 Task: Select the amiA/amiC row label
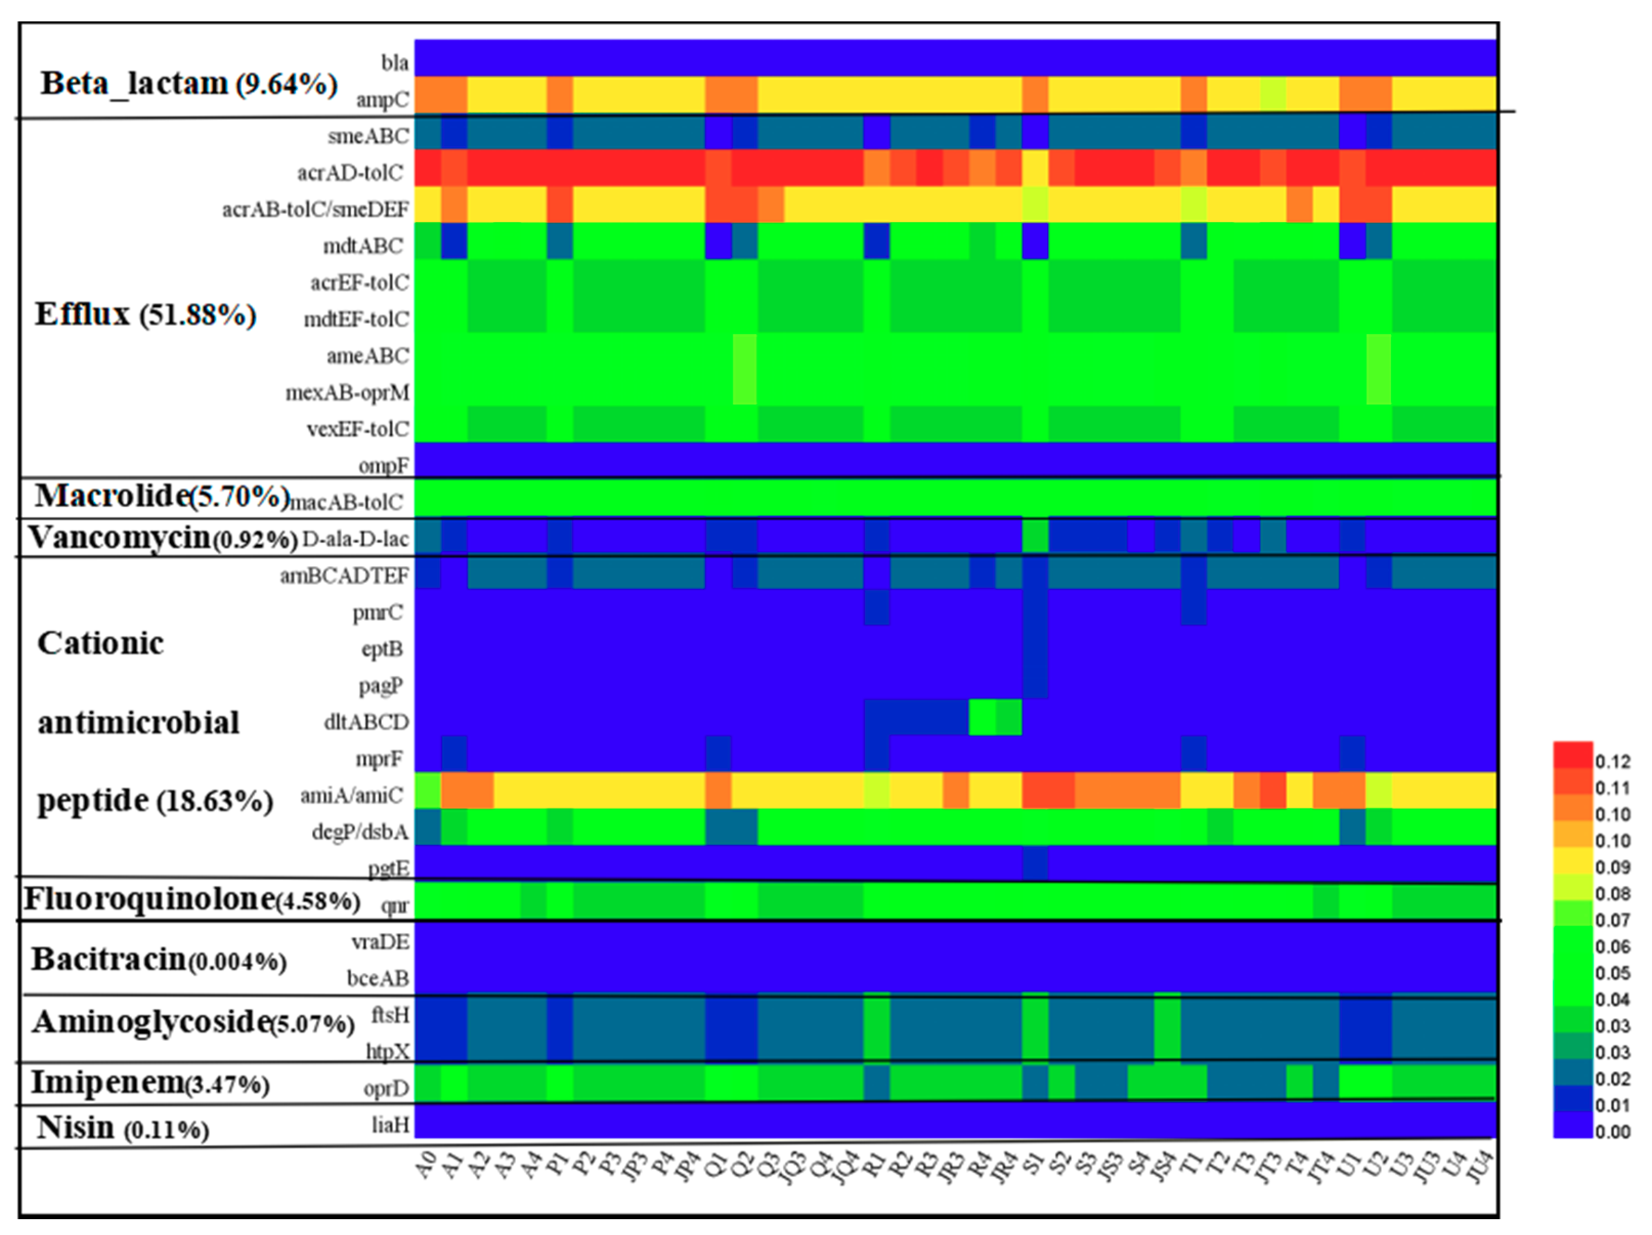point(351,796)
